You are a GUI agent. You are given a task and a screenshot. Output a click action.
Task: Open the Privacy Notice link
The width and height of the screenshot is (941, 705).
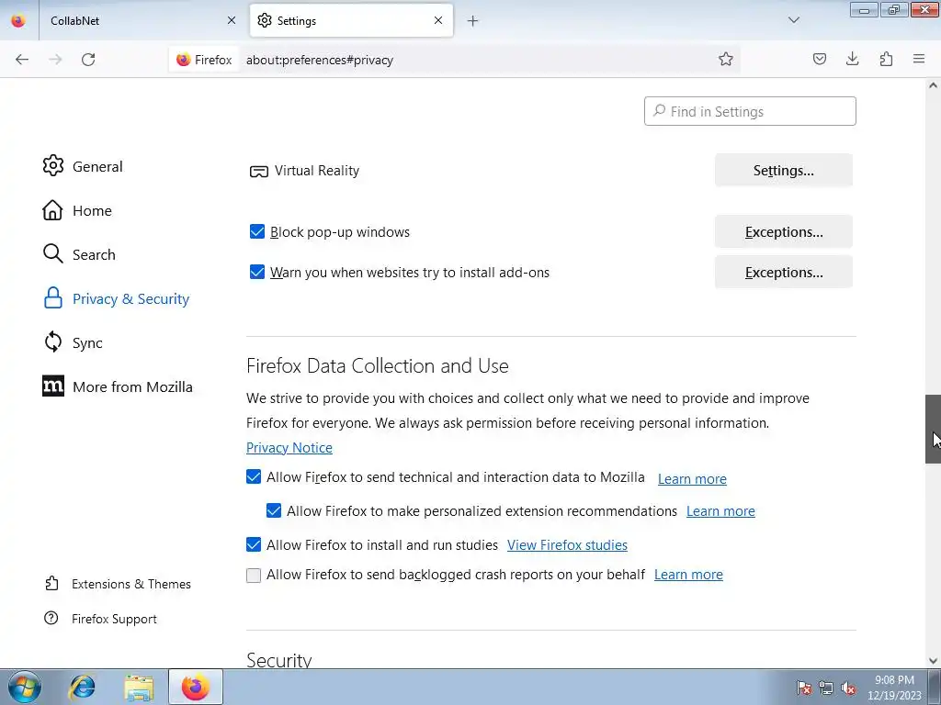[x=289, y=448]
